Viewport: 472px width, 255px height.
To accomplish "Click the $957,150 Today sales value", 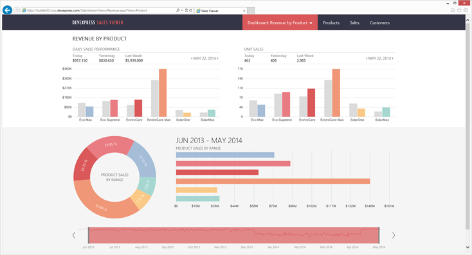I will click(x=80, y=60).
